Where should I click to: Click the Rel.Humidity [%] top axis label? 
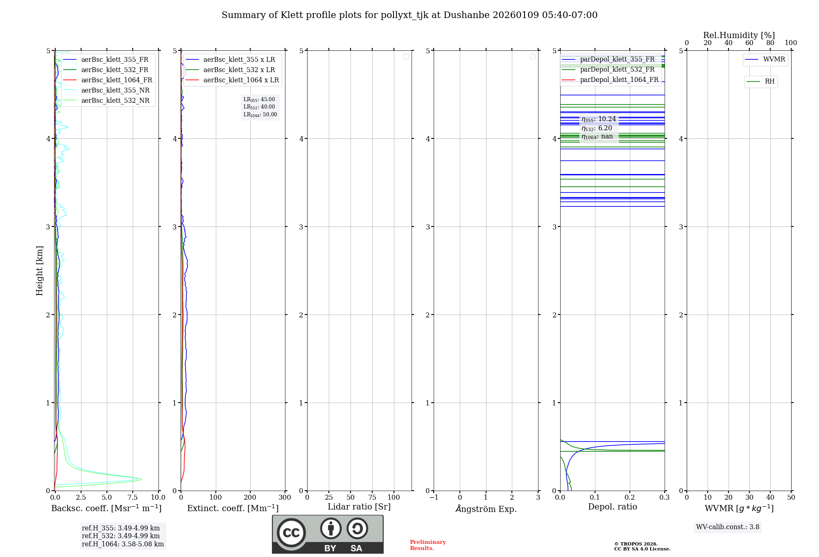pos(739,35)
